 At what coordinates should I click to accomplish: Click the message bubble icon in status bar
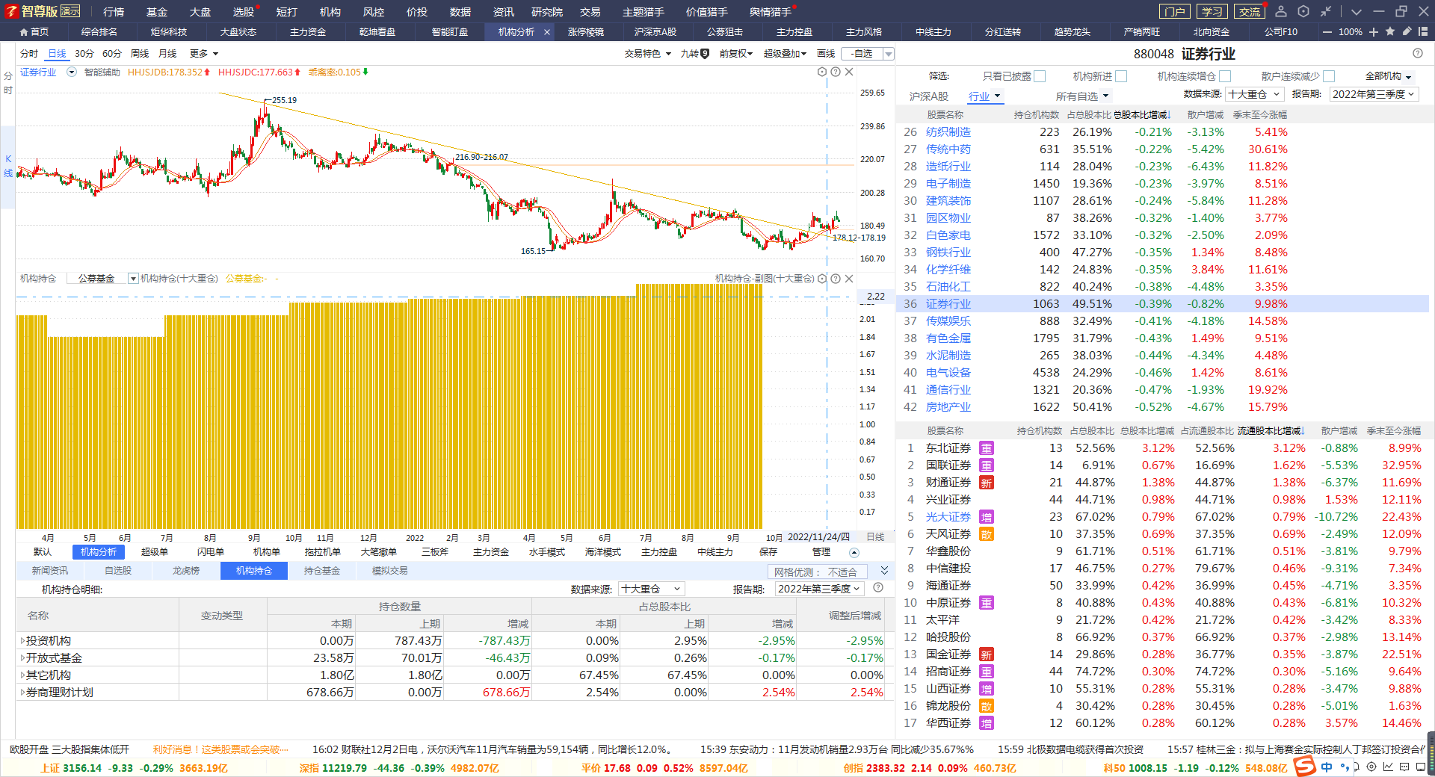tap(1404, 767)
